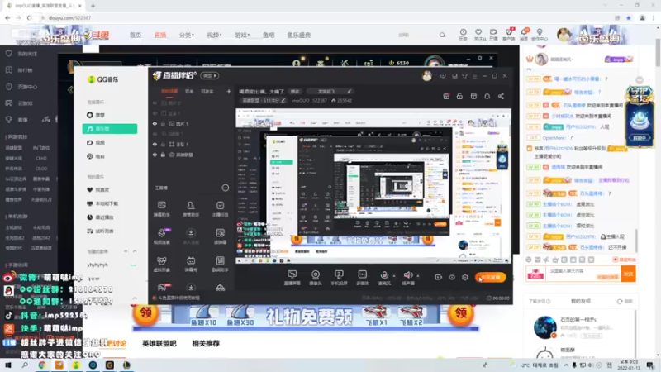Click the unlock padlock icon in top toolbar

point(459,96)
